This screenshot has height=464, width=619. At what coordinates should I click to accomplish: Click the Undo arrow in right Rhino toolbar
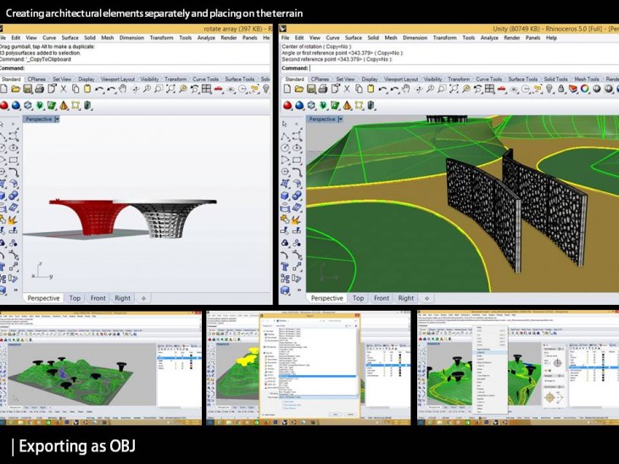coord(382,89)
